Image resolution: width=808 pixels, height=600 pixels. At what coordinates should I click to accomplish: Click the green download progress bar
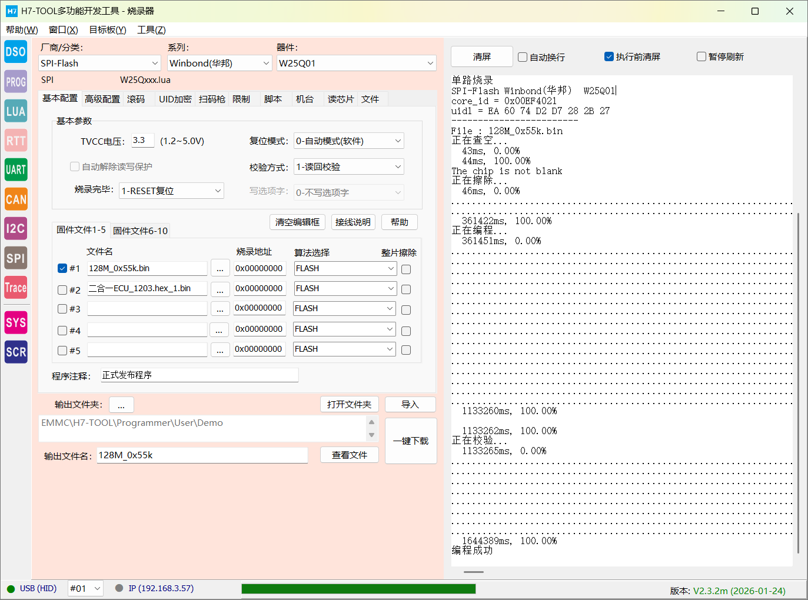pos(358,589)
